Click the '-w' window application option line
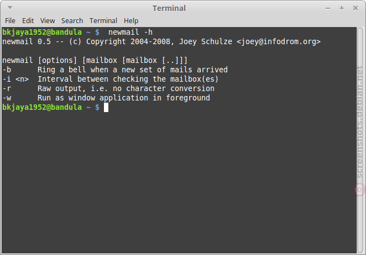366x255 pixels. click(x=106, y=98)
